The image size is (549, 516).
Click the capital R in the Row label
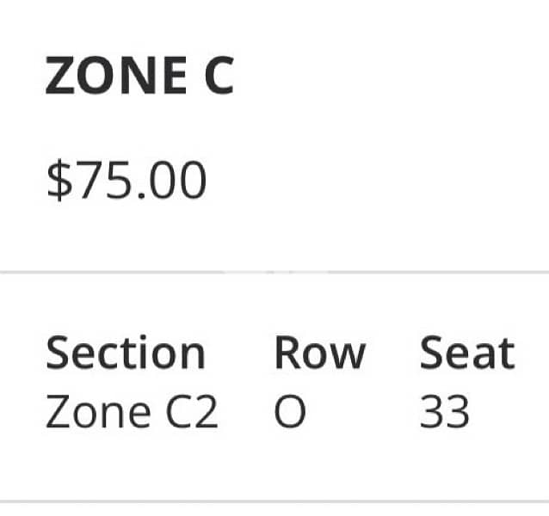click(287, 353)
